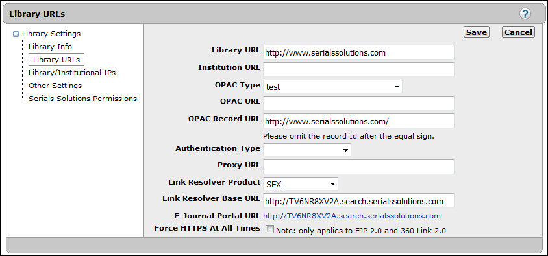
Task: Select Library URLs in the tree
Action: pyautogui.click(x=56, y=59)
